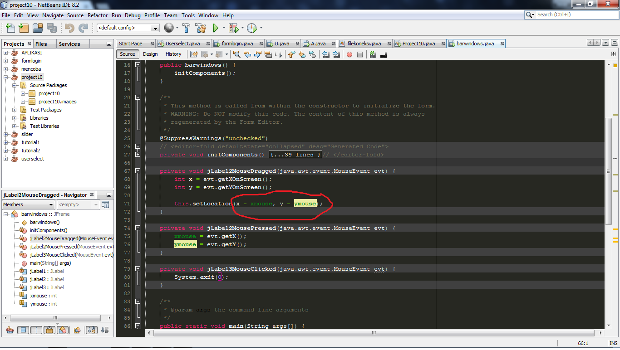Toggle highlight search in the editor toolbar

click(x=372, y=54)
